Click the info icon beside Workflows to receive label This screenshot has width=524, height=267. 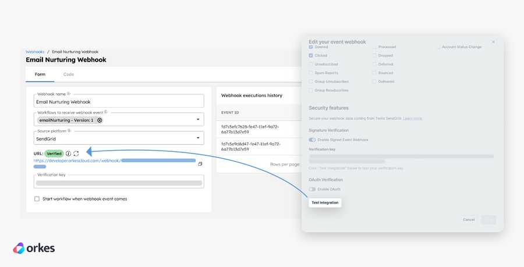[x=105, y=112]
